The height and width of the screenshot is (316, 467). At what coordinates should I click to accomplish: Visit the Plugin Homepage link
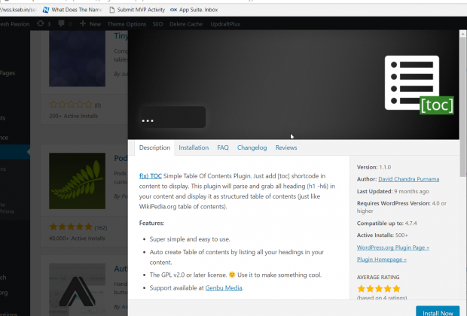[x=383, y=259]
